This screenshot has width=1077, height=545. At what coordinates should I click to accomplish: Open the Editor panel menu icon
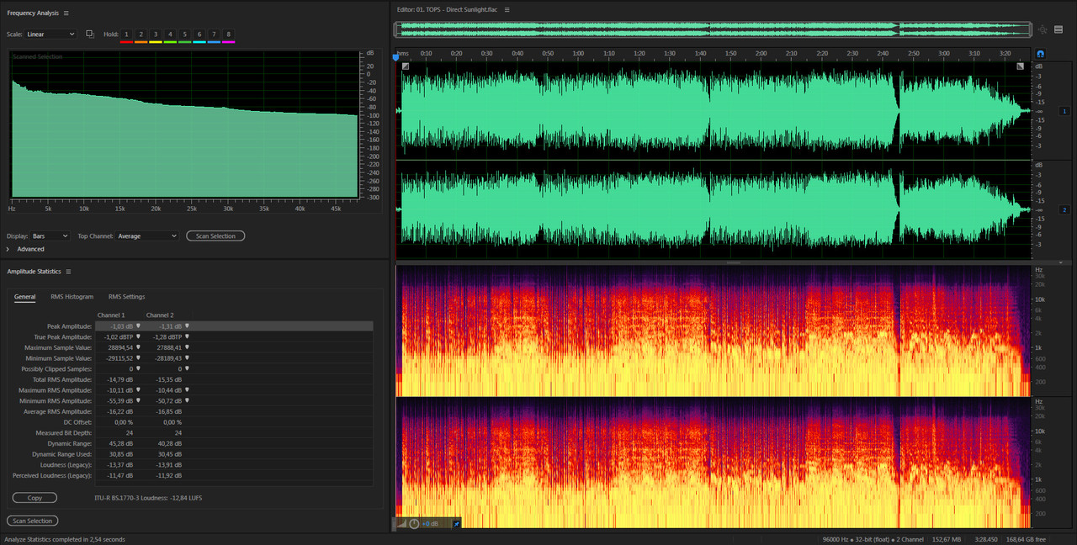pos(507,9)
